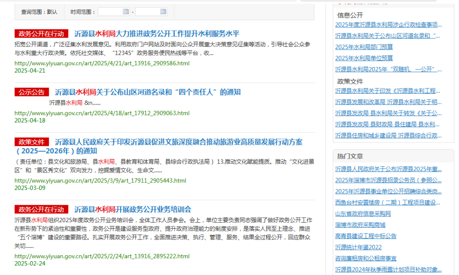Click the end date input field
This screenshot has height=275, width=459.
tap(148, 11)
